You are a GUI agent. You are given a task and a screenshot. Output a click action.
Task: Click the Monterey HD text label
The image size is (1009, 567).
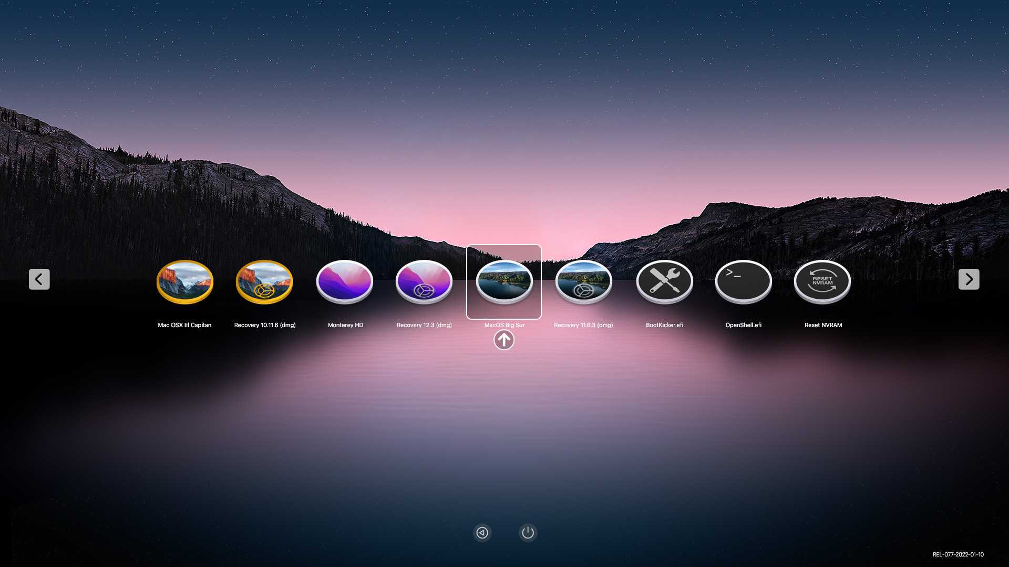pyautogui.click(x=345, y=325)
